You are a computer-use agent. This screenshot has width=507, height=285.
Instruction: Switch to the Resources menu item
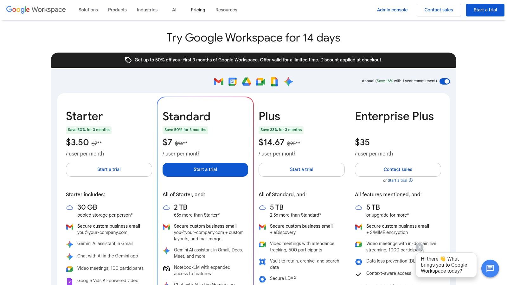226,10
